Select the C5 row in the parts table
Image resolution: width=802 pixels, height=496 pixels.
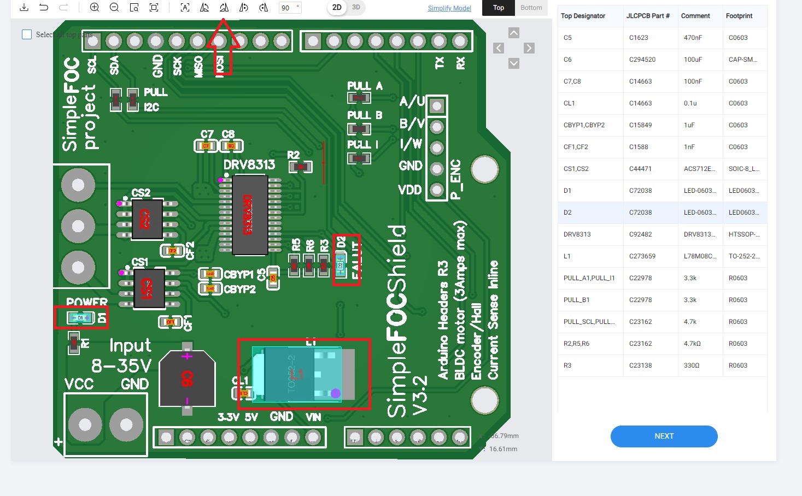click(x=662, y=38)
